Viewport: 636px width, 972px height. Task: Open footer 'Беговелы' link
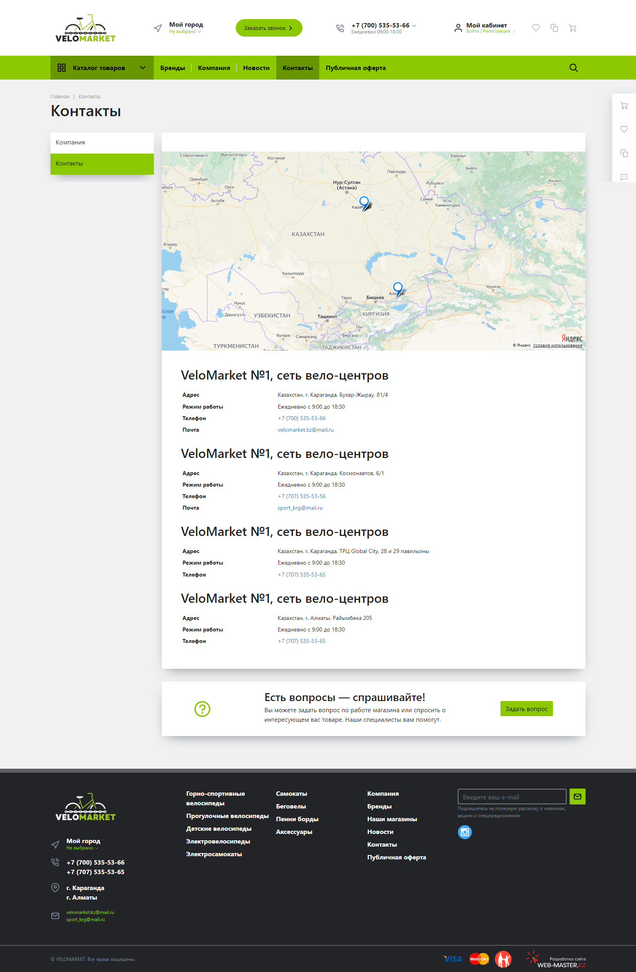[x=291, y=806]
